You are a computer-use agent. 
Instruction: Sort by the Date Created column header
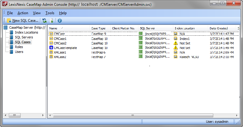222,28
